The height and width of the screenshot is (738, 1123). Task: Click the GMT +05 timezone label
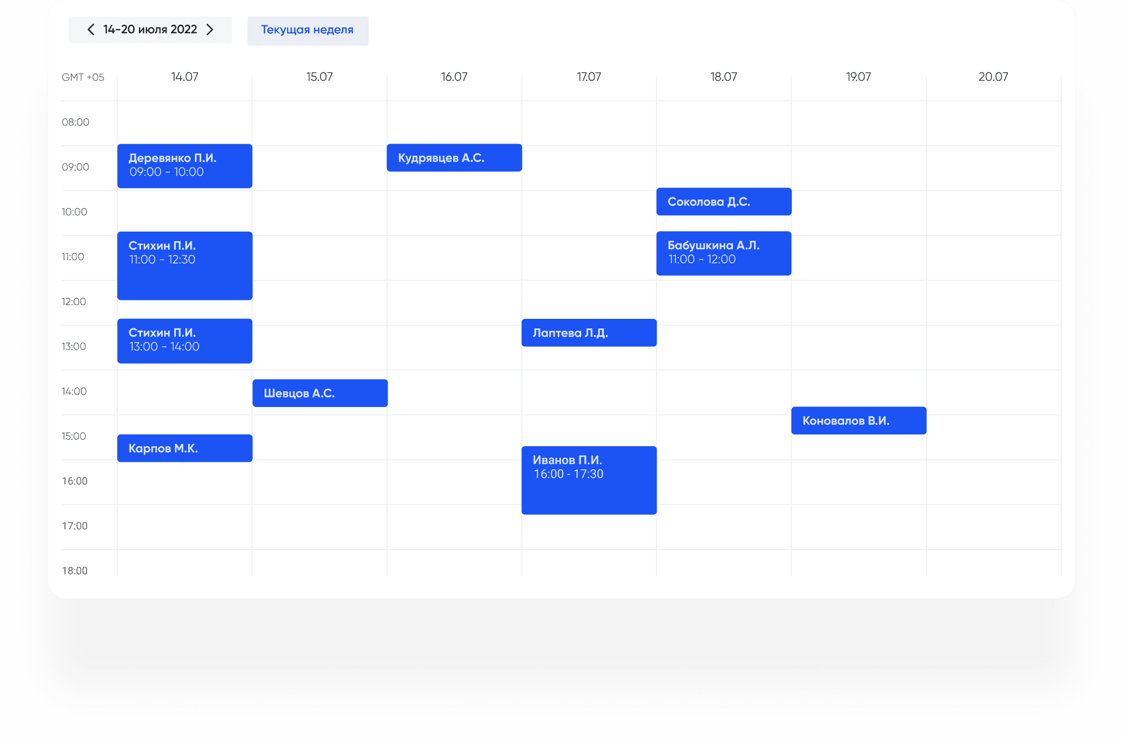(83, 78)
